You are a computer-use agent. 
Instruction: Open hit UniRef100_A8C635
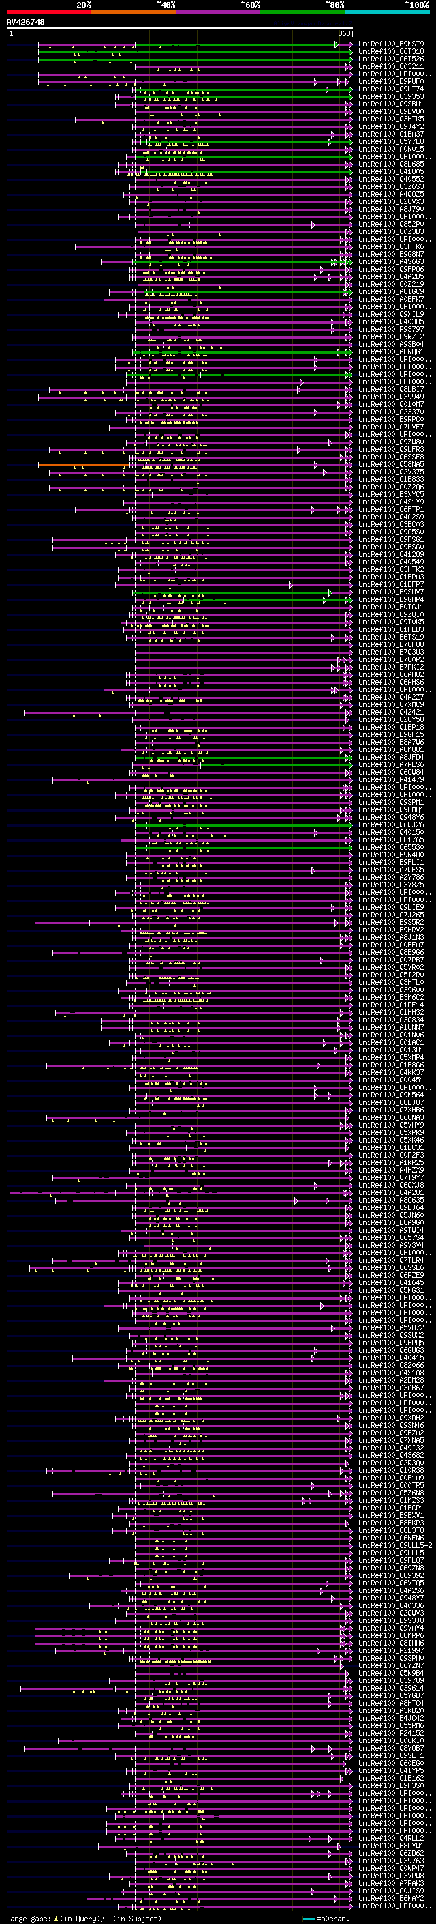coord(391,1201)
